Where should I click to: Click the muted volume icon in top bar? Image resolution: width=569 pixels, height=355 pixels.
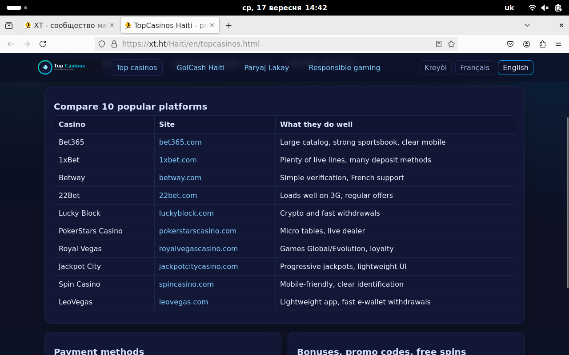click(x=545, y=8)
